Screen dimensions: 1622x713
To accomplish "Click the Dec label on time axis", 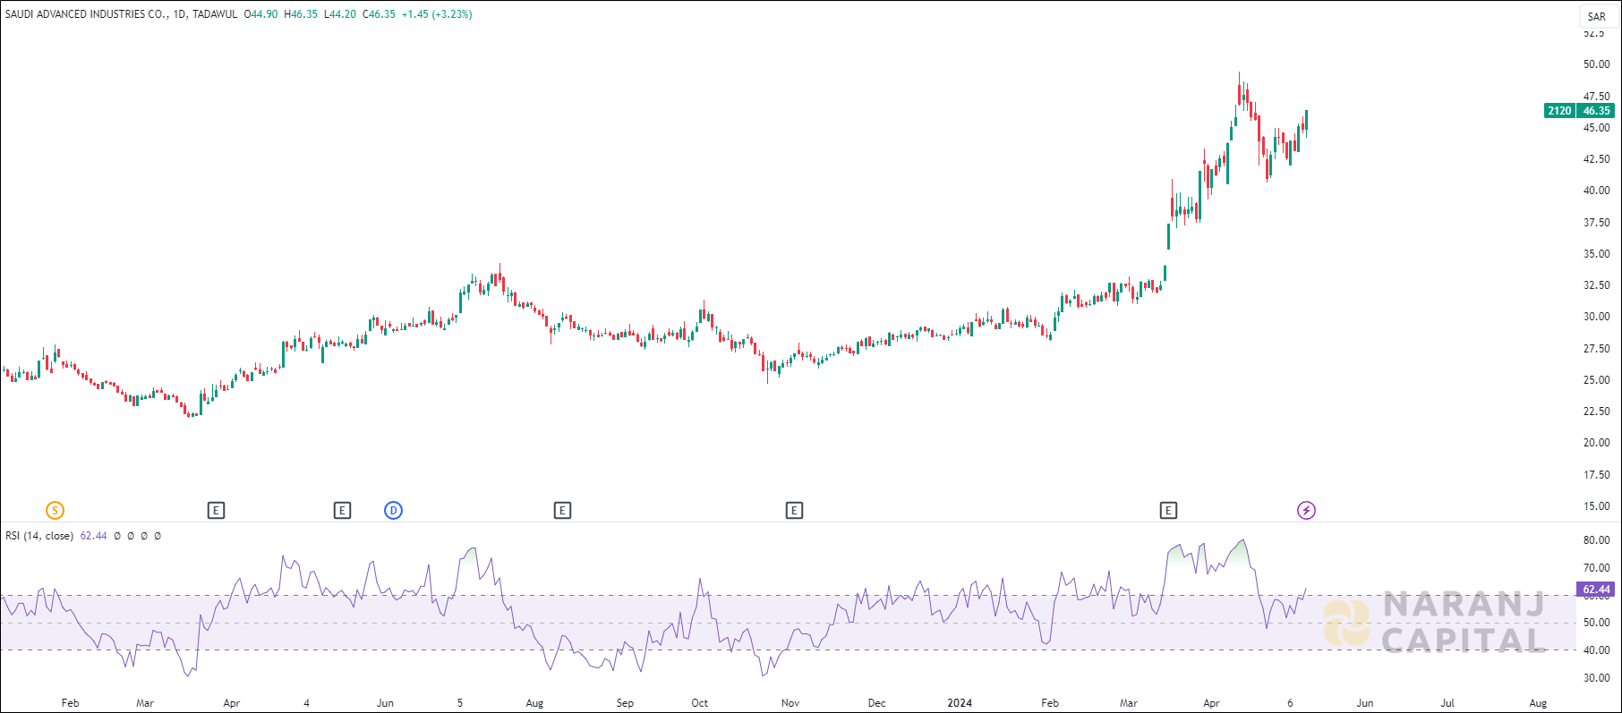I will tap(877, 703).
